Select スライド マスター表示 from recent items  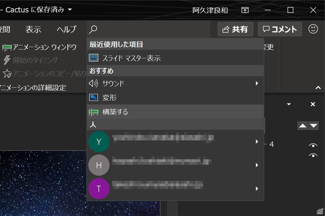(131, 58)
